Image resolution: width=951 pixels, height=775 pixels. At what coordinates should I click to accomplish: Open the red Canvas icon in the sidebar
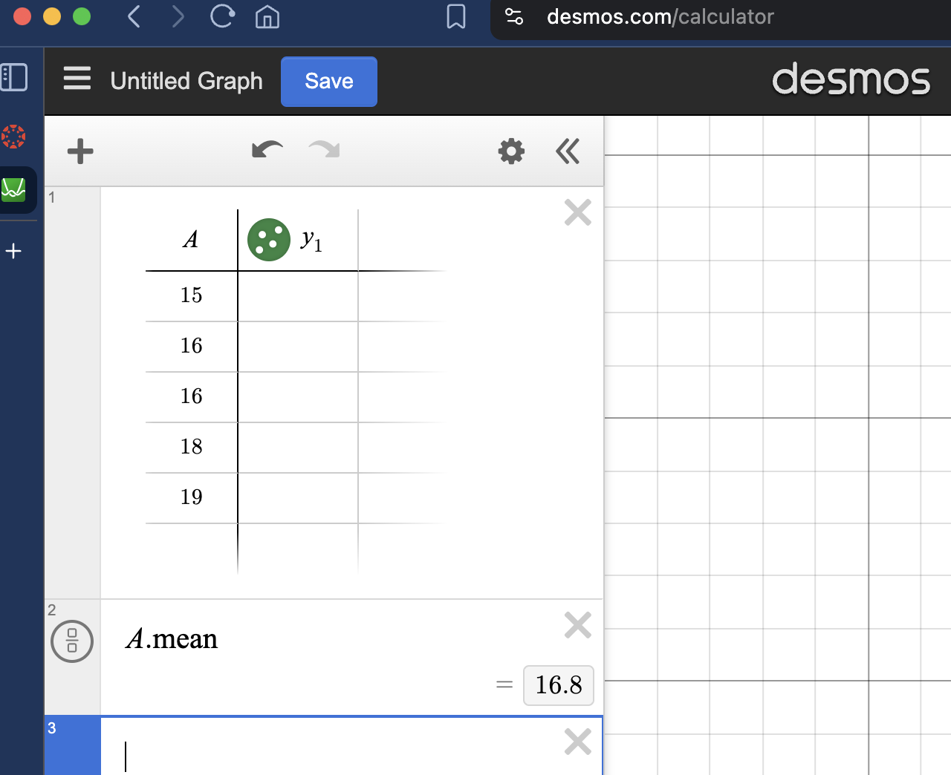13,136
